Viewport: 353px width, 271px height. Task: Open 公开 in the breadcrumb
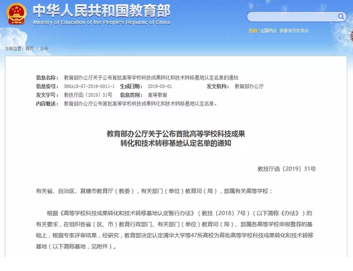[44, 48]
